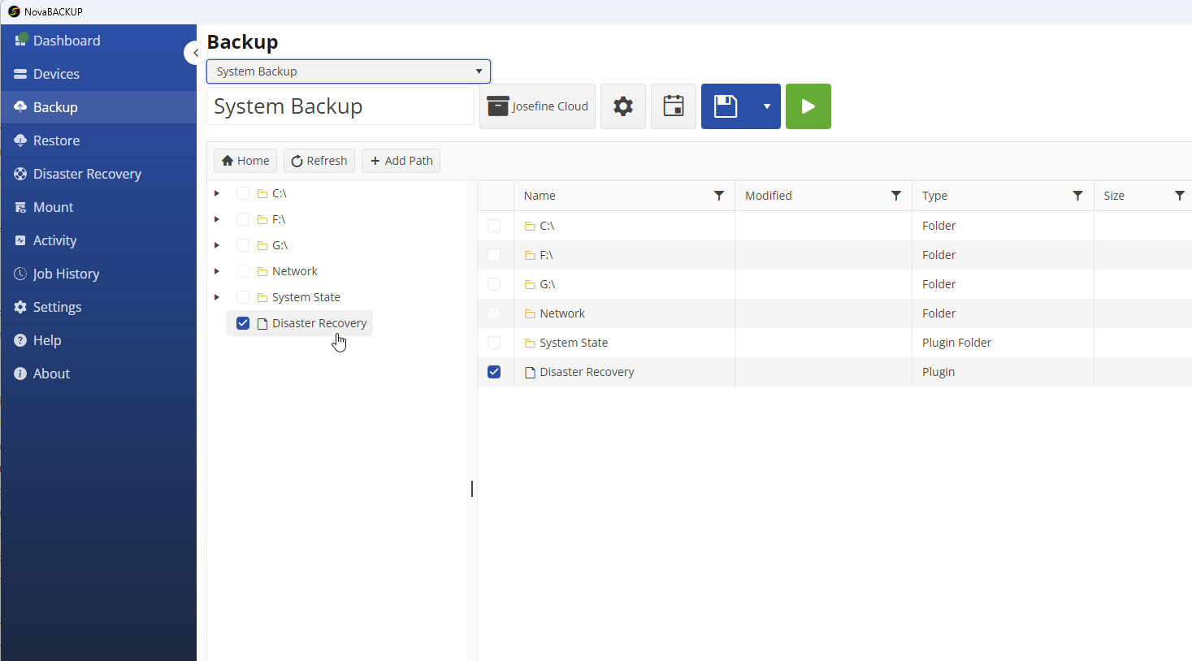Open Job History

(98, 274)
